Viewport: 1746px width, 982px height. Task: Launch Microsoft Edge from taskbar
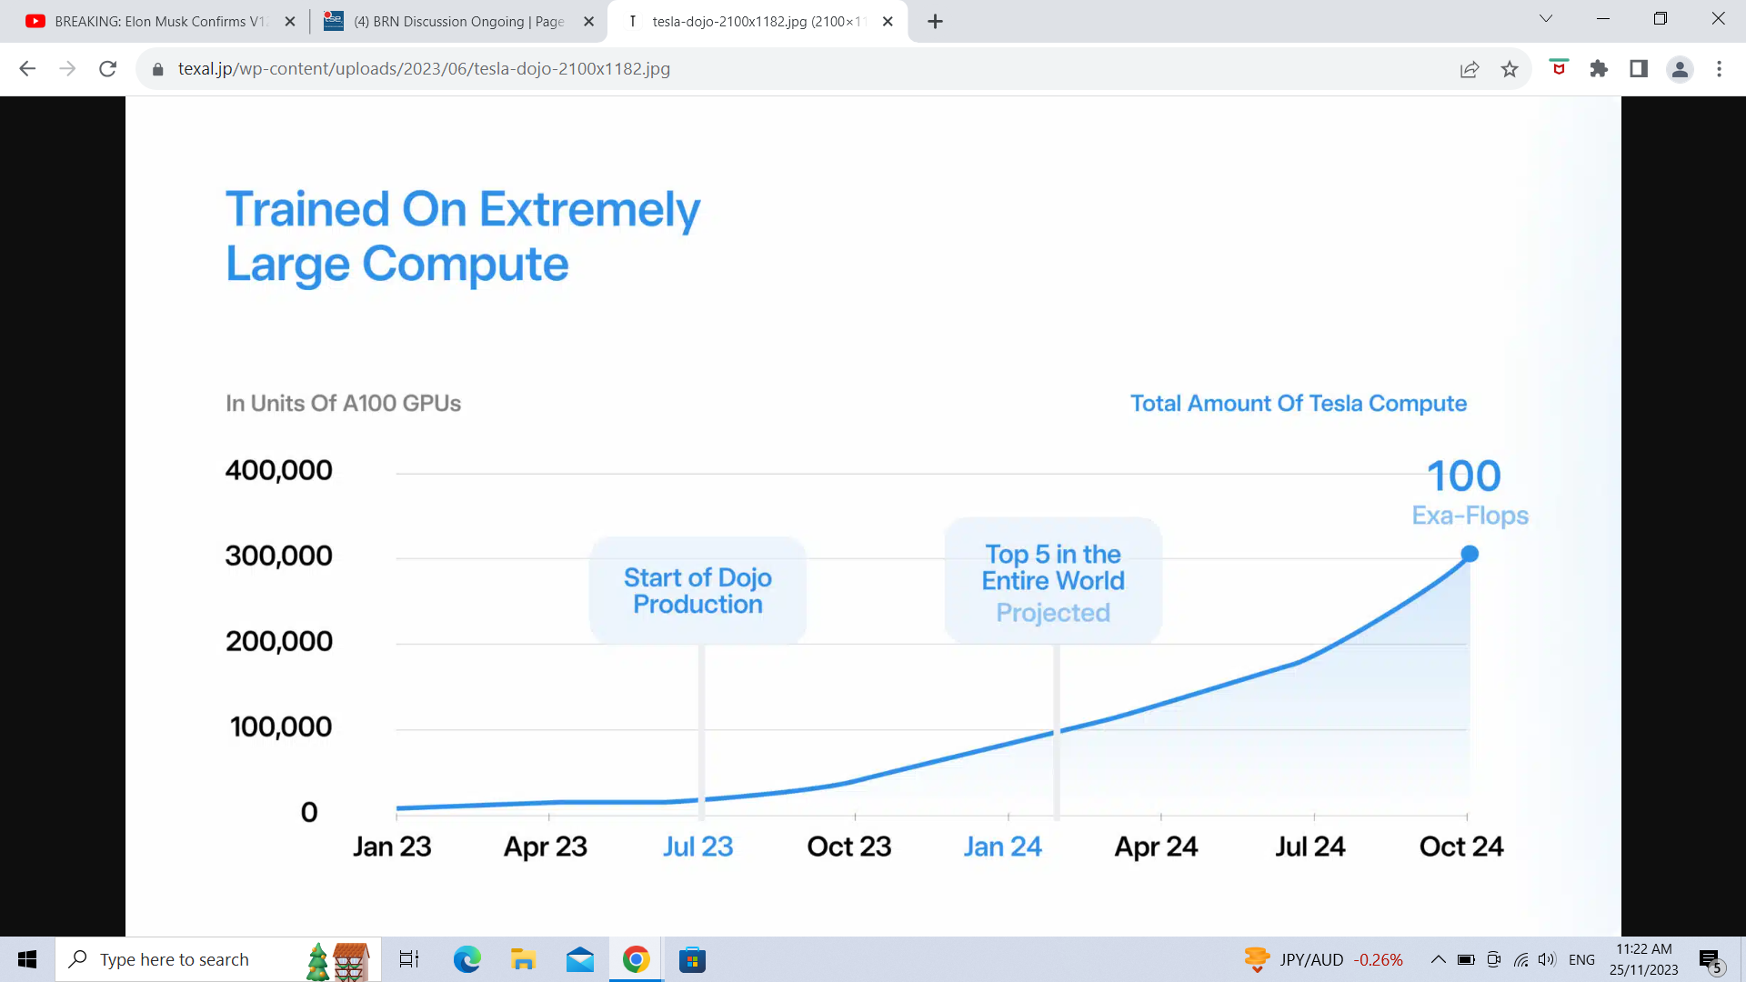click(x=467, y=959)
